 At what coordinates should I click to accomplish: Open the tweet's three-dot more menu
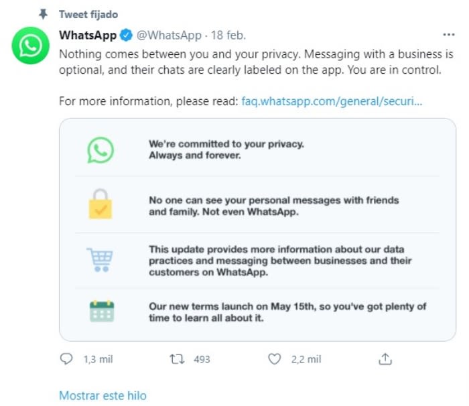coord(449,35)
